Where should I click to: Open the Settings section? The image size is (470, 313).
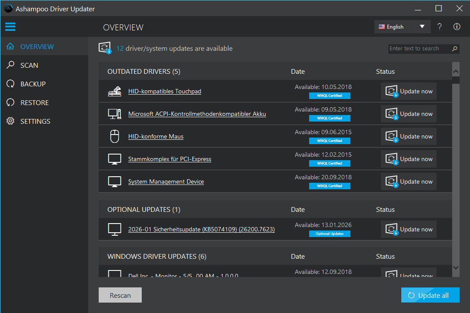pos(35,122)
